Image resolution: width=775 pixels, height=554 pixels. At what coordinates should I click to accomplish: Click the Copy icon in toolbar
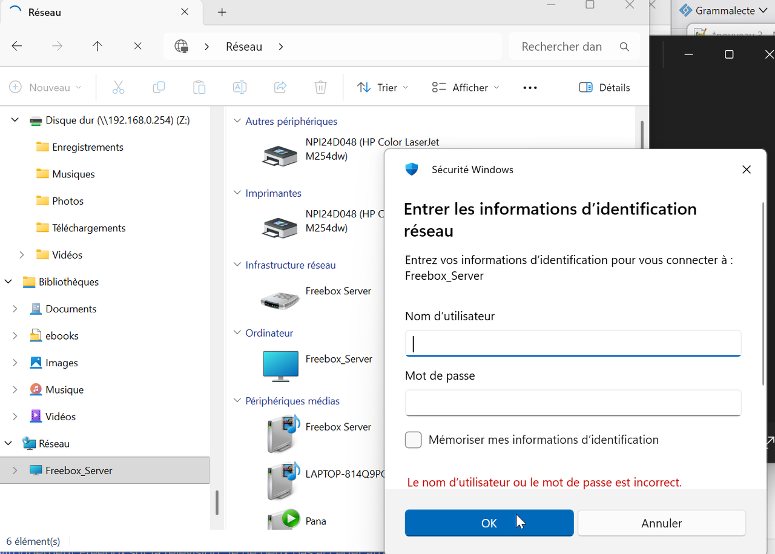[159, 87]
